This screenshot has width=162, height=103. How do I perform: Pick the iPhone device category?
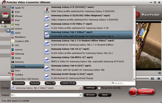click(28, 16)
